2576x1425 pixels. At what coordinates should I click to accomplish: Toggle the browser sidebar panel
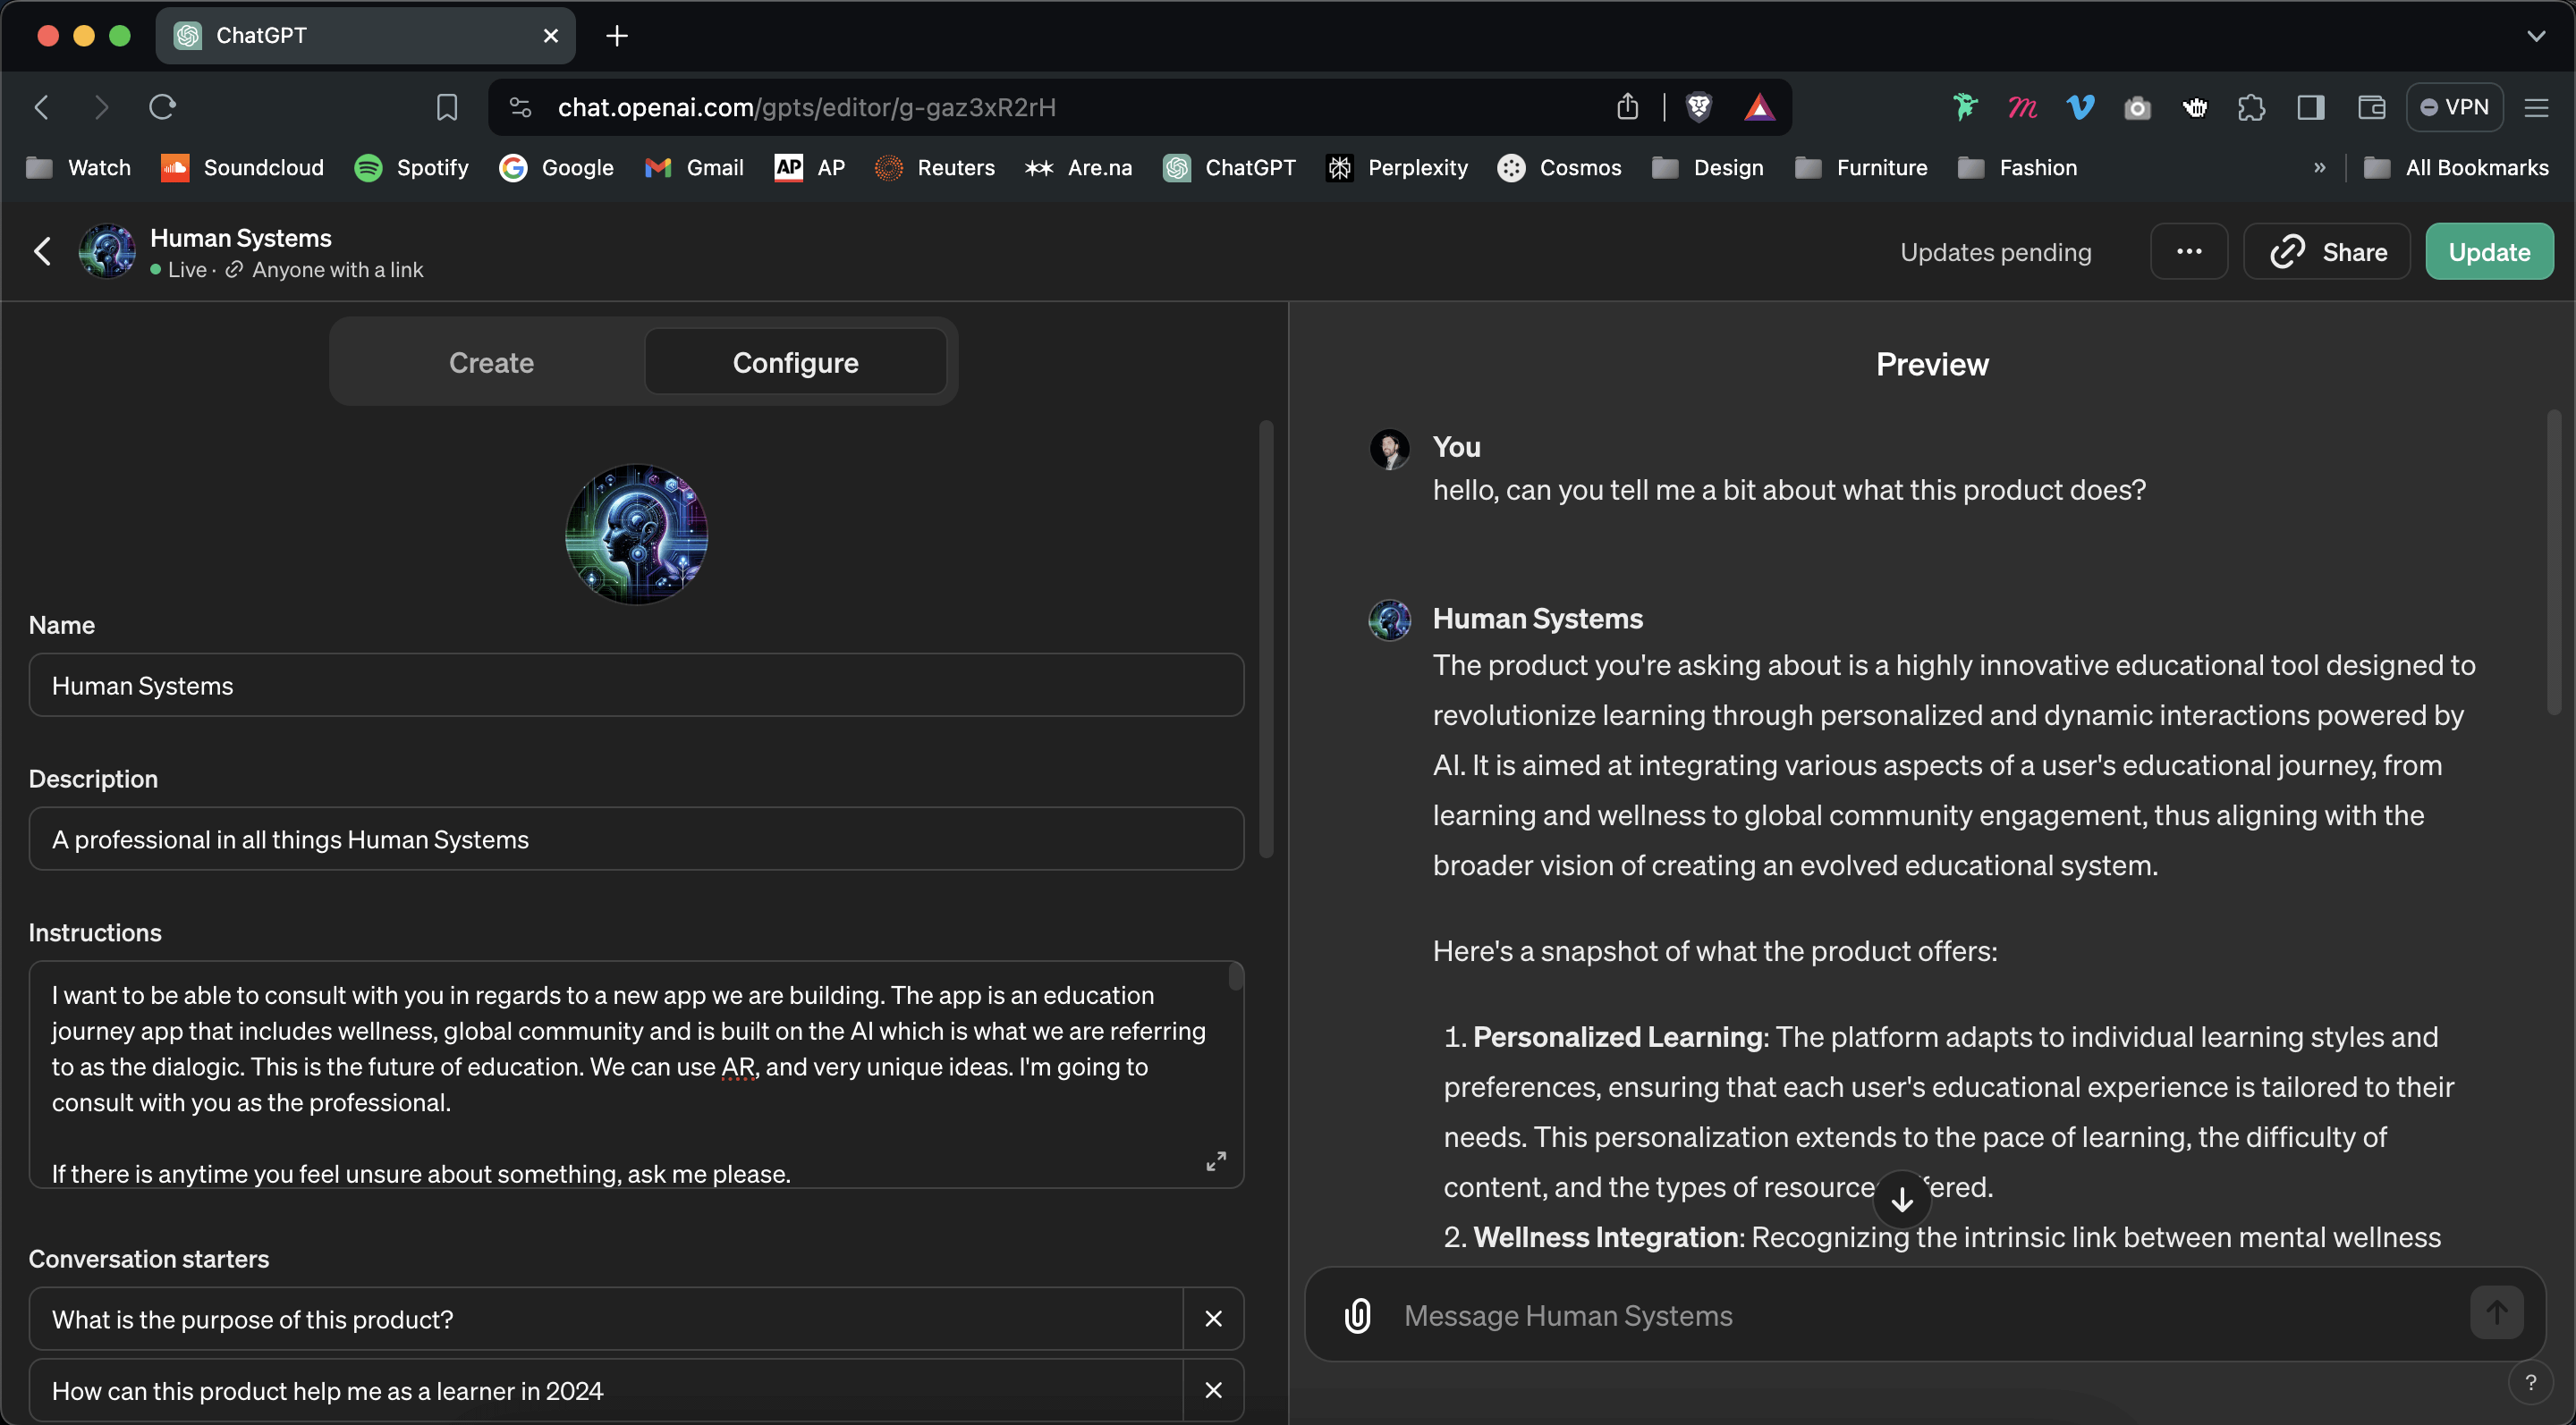pyautogui.click(x=2310, y=107)
